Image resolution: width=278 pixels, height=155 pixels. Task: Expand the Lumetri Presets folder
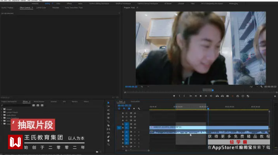(x=2, y=112)
